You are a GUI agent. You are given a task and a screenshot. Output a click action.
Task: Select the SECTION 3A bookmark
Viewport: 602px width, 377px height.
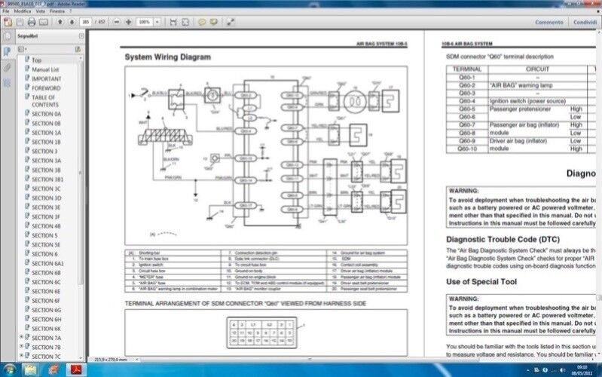(46, 160)
